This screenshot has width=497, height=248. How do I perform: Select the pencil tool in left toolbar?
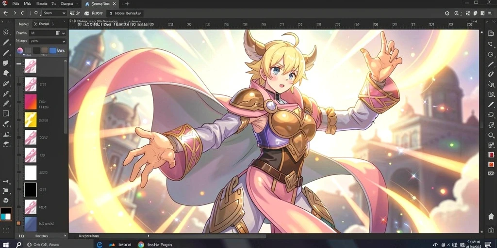pyautogui.click(x=6, y=43)
